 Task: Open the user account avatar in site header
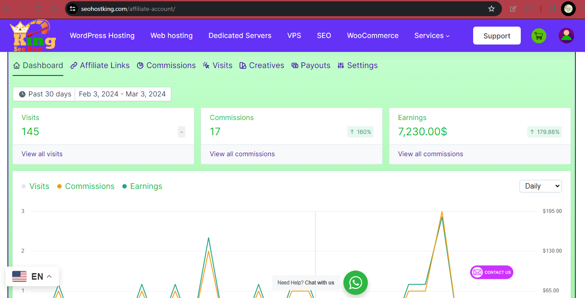(x=566, y=36)
